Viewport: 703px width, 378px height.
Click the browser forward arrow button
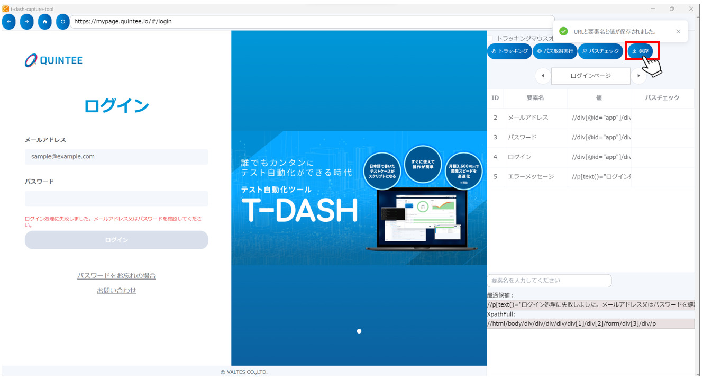click(27, 22)
